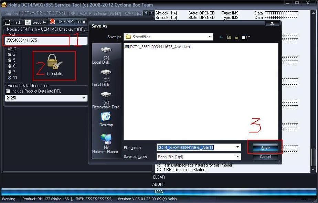Select ASIC 7 radio button
Screen dimensions: 318x203
click(x=10, y=72)
